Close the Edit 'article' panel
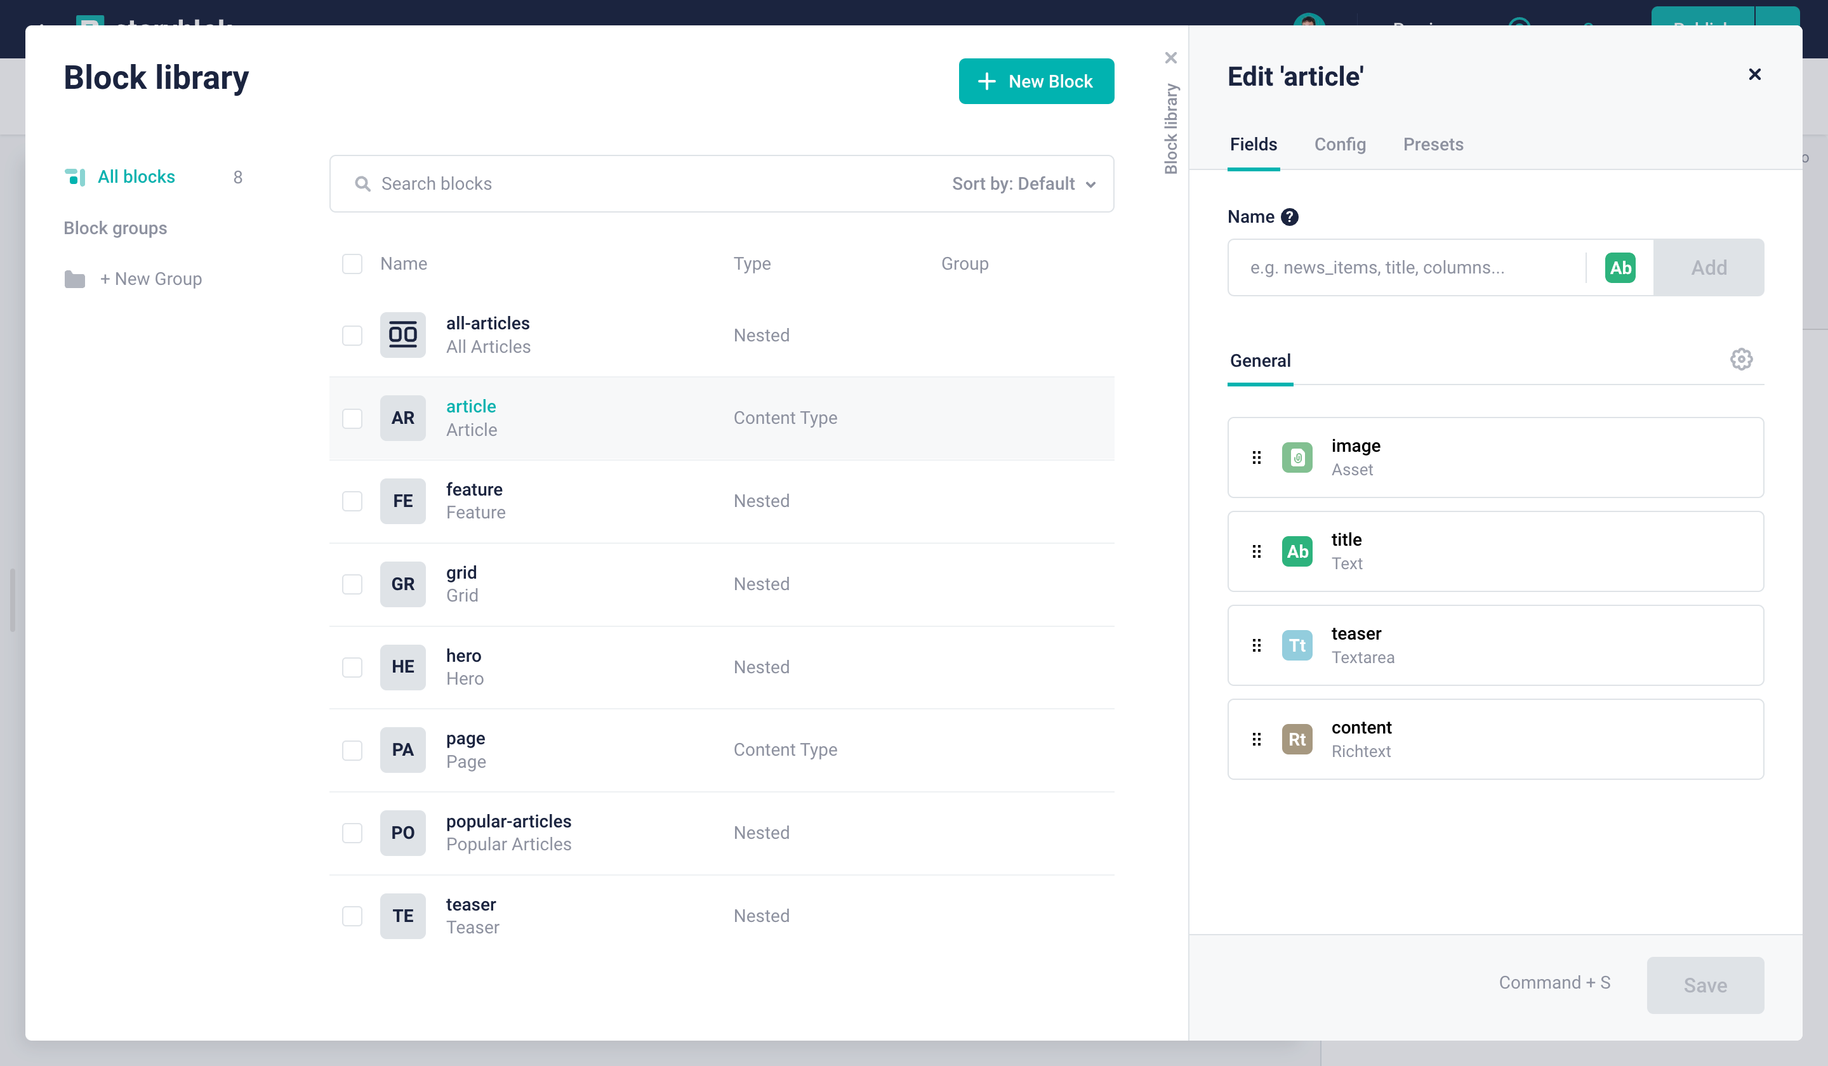 1755,74
